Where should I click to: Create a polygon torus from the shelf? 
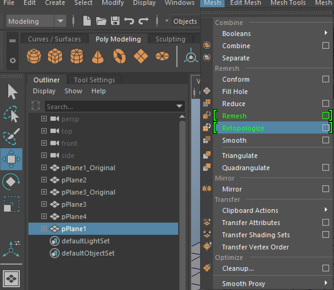pos(119,56)
